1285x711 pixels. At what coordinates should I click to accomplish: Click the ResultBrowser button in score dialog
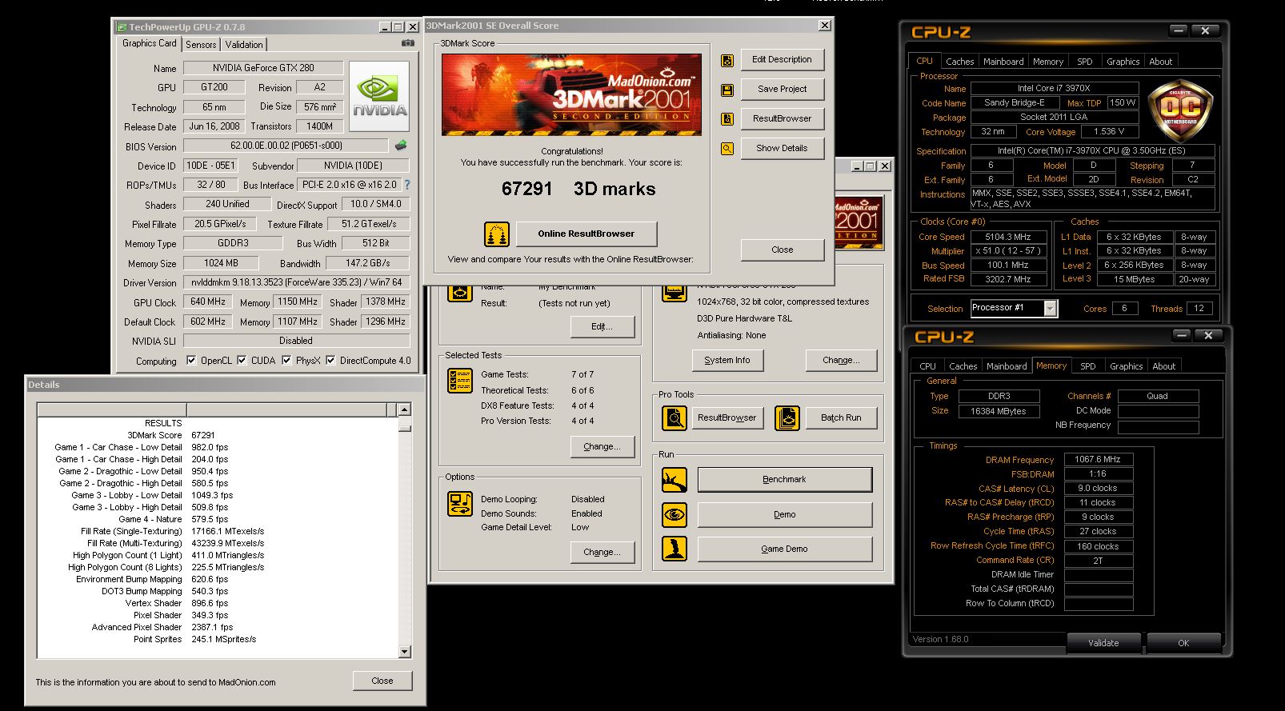click(x=782, y=118)
